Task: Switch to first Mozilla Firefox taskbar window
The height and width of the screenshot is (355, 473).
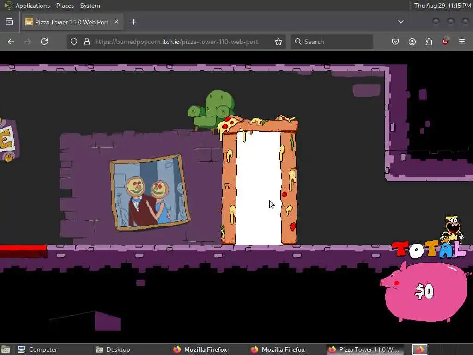Action: click(200, 349)
